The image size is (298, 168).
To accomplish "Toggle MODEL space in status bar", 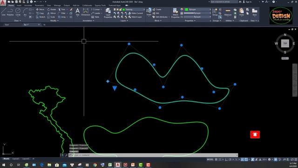I will pos(210,160).
